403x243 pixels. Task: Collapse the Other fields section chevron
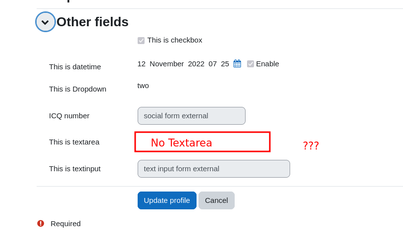tap(45, 22)
